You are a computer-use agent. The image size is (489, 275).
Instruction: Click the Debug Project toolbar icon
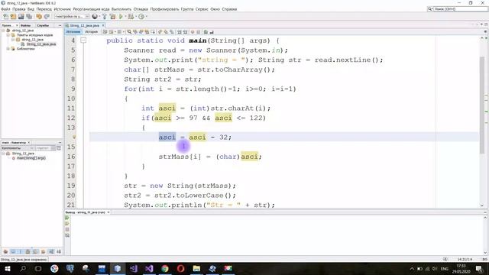point(131,17)
